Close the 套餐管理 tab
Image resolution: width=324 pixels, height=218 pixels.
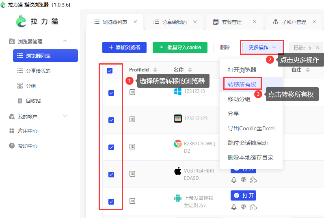coord(255,22)
